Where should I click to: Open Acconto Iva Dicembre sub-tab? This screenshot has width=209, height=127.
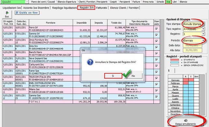point(36,8)
